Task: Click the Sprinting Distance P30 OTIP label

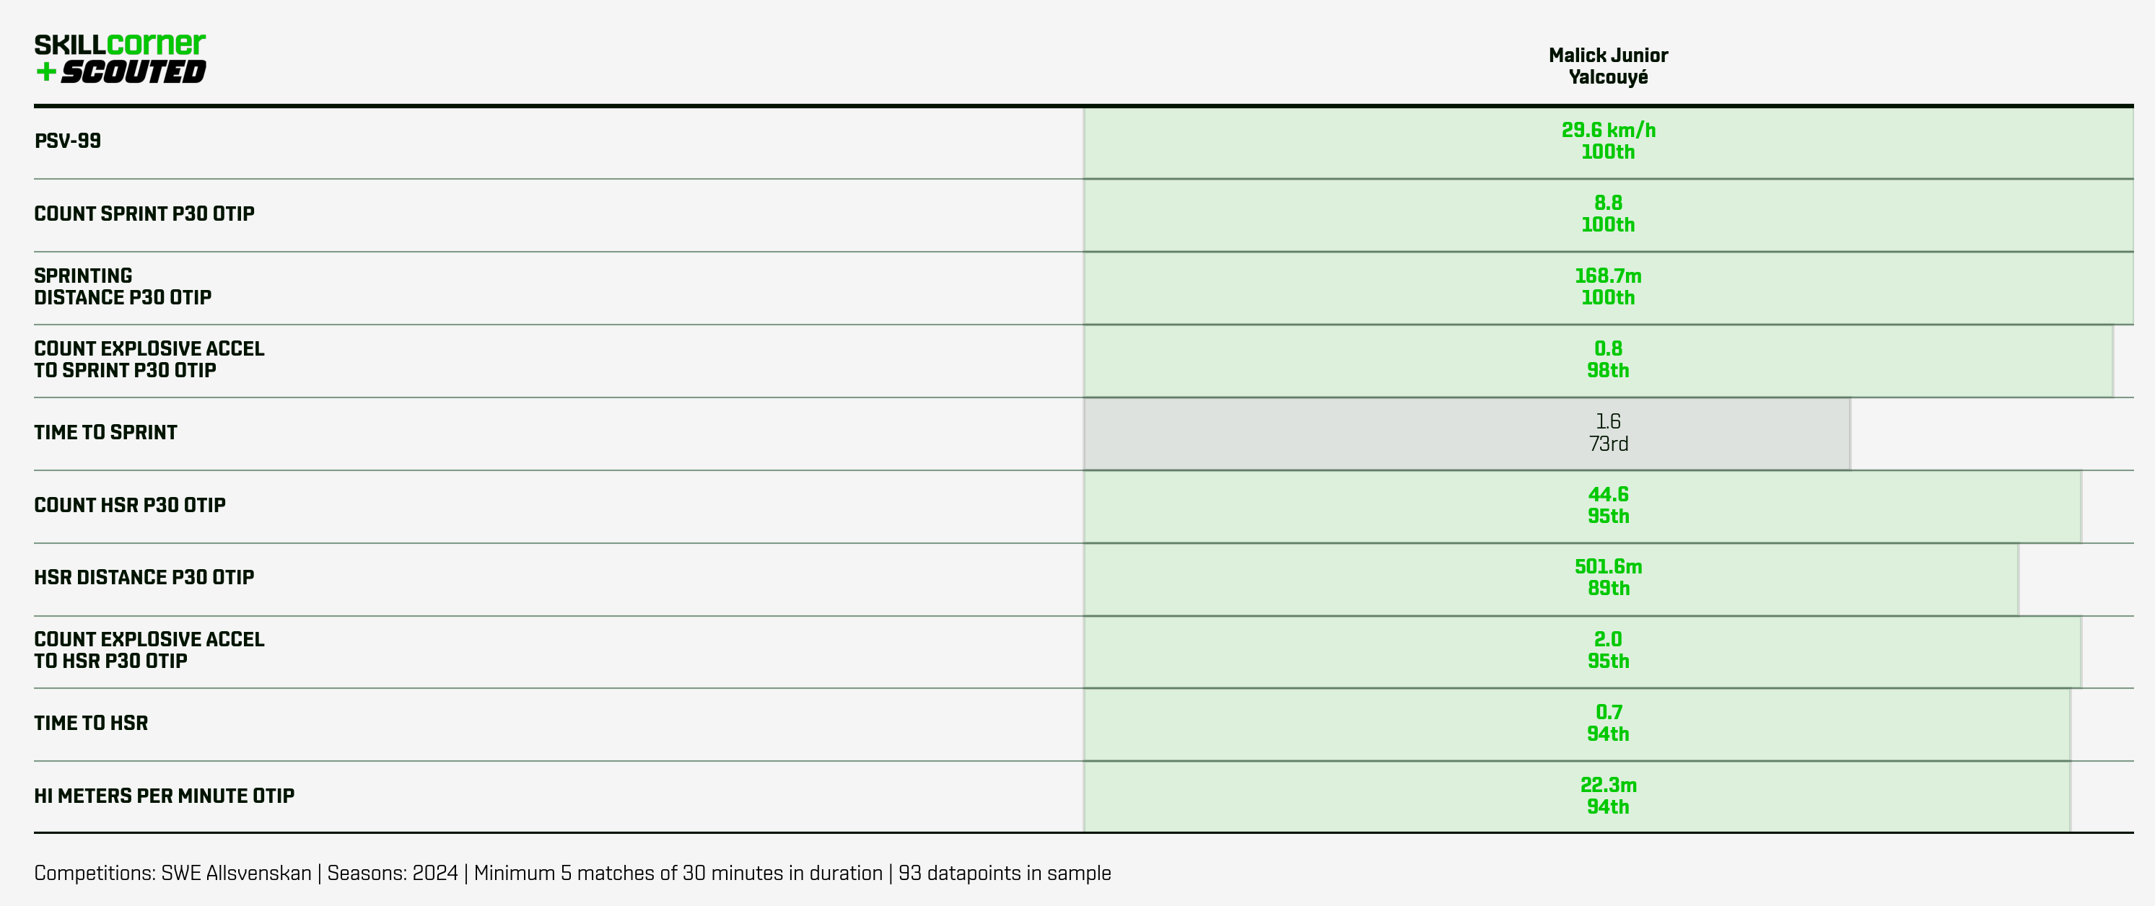Action: 122,286
